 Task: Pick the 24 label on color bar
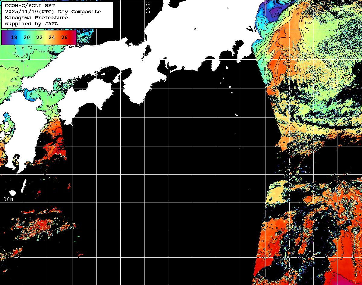click(52, 38)
